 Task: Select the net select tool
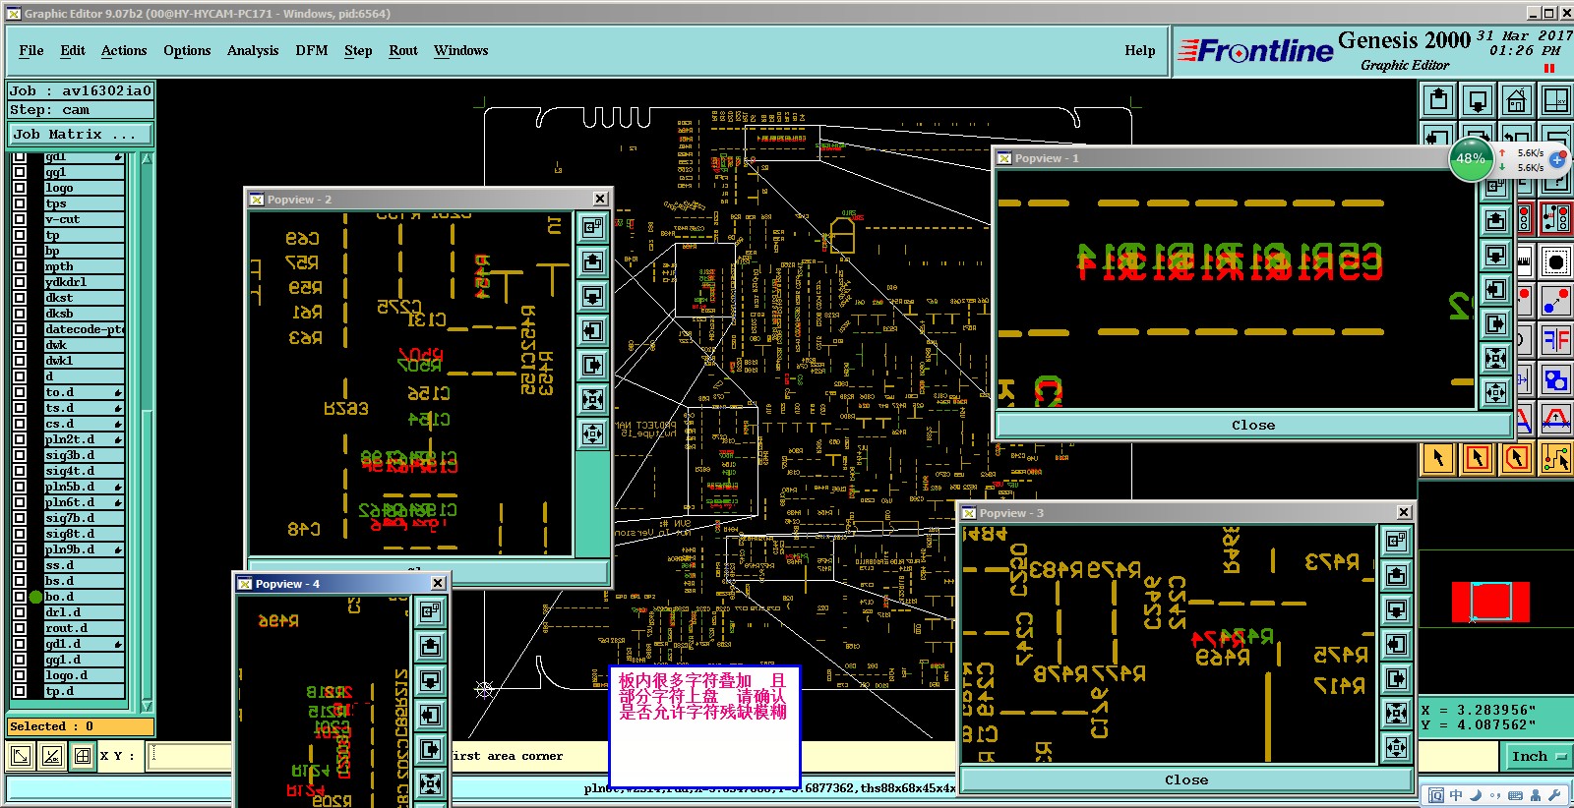pyautogui.click(x=1556, y=458)
